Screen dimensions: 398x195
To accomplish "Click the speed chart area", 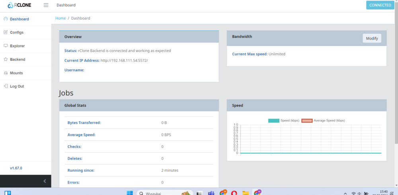I will tap(311, 139).
